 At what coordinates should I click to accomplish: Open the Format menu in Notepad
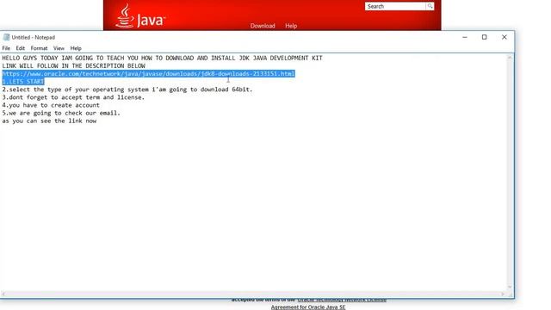(x=39, y=48)
